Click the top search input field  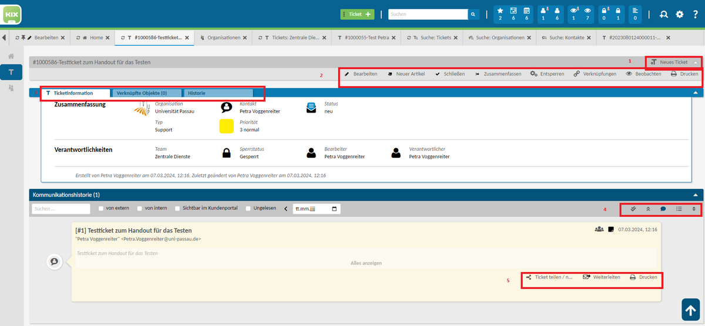coord(428,14)
